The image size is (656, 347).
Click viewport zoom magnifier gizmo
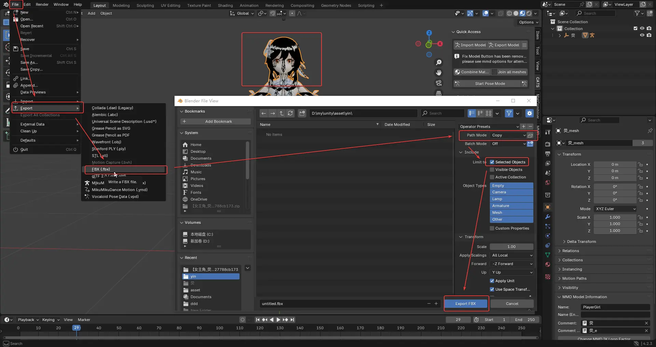[439, 62]
